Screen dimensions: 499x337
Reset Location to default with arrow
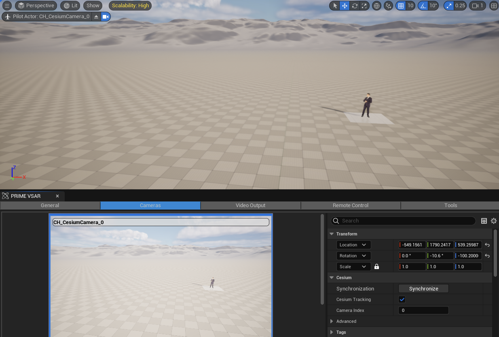(487, 245)
